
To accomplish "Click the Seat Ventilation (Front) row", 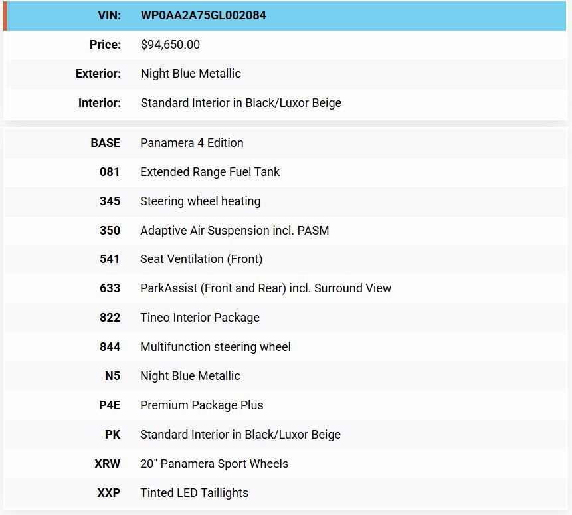I will coord(286,259).
